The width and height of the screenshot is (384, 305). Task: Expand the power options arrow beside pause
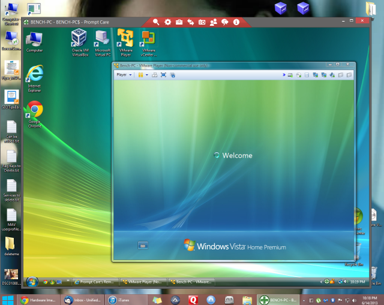146,75
